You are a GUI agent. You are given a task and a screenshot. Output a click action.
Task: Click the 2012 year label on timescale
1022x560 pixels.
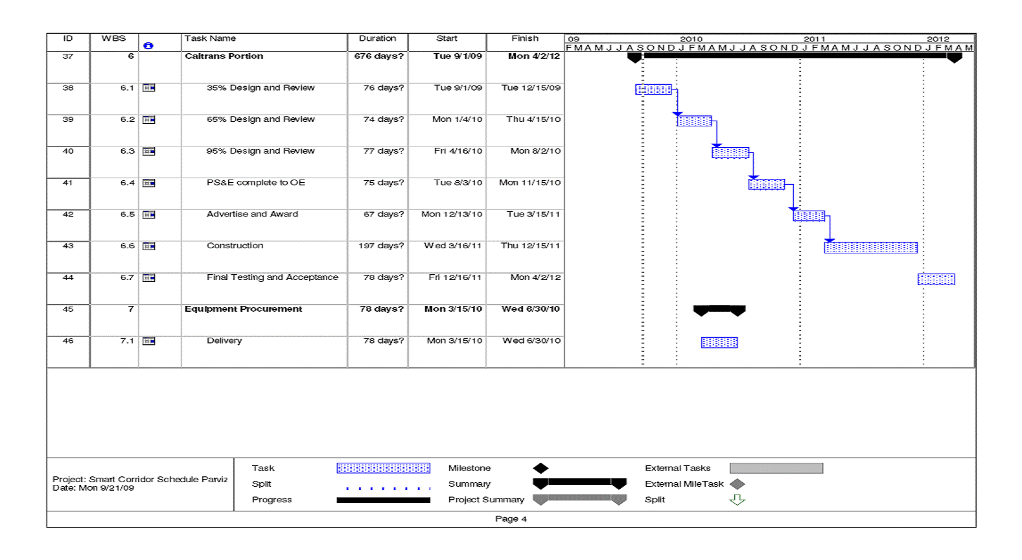938,39
